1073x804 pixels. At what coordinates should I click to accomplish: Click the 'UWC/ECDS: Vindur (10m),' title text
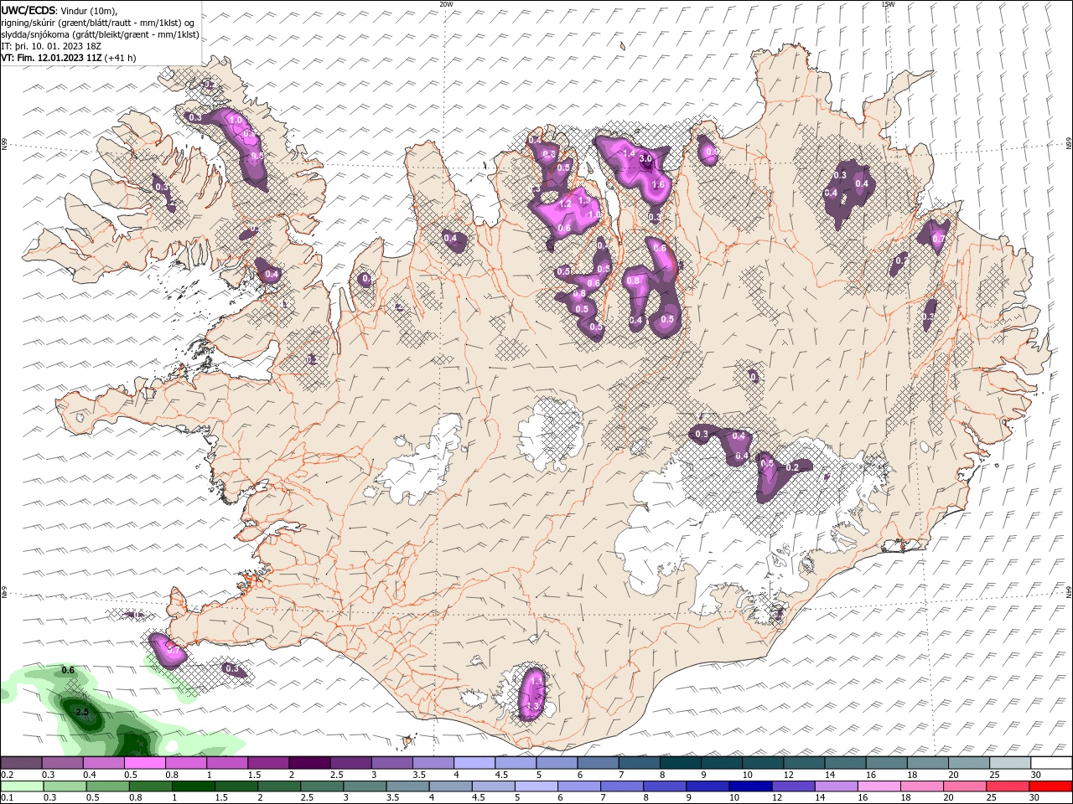[60, 10]
